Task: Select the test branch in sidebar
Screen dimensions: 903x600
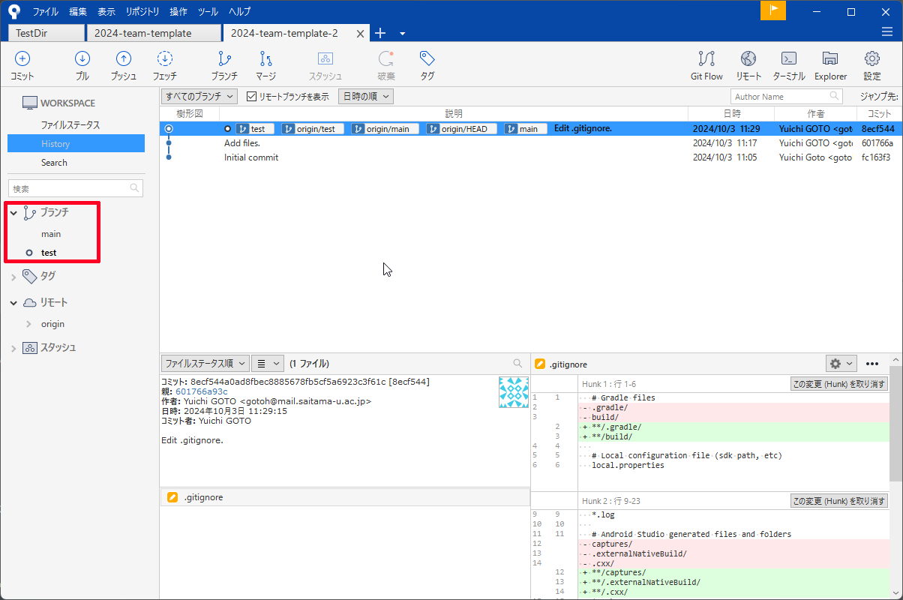Action: tap(49, 253)
